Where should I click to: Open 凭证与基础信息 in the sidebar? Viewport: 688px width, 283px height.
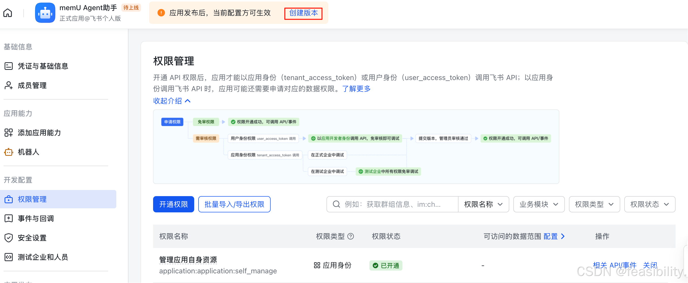(43, 66)
